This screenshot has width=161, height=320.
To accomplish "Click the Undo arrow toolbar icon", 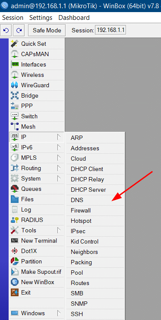I will (6, 30).
